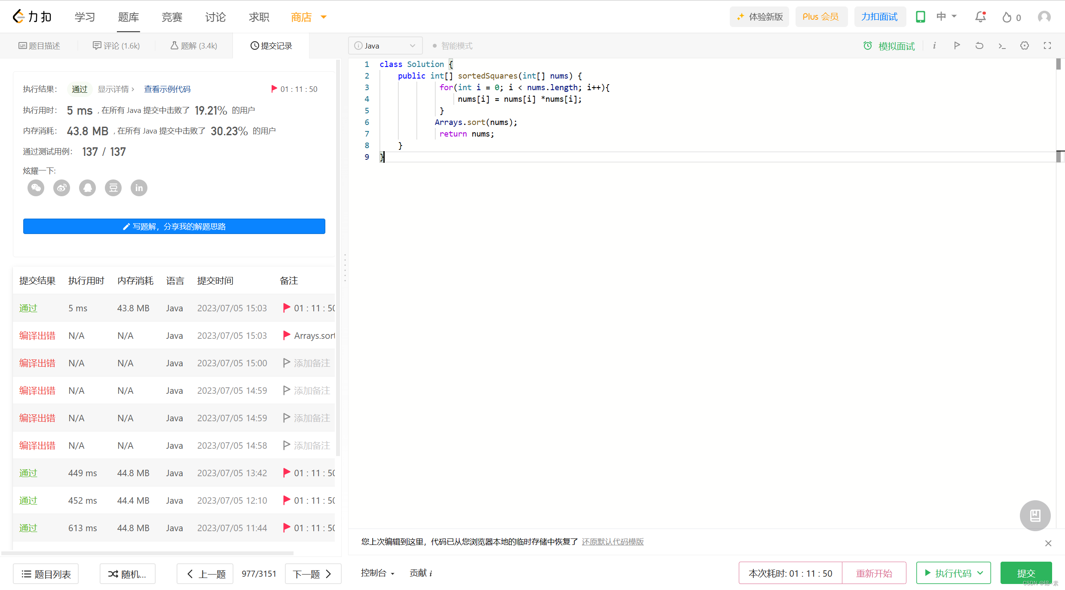Select 提交记录 tab
This screenshot has width=1065, height=590.
[x=271, y=46]
